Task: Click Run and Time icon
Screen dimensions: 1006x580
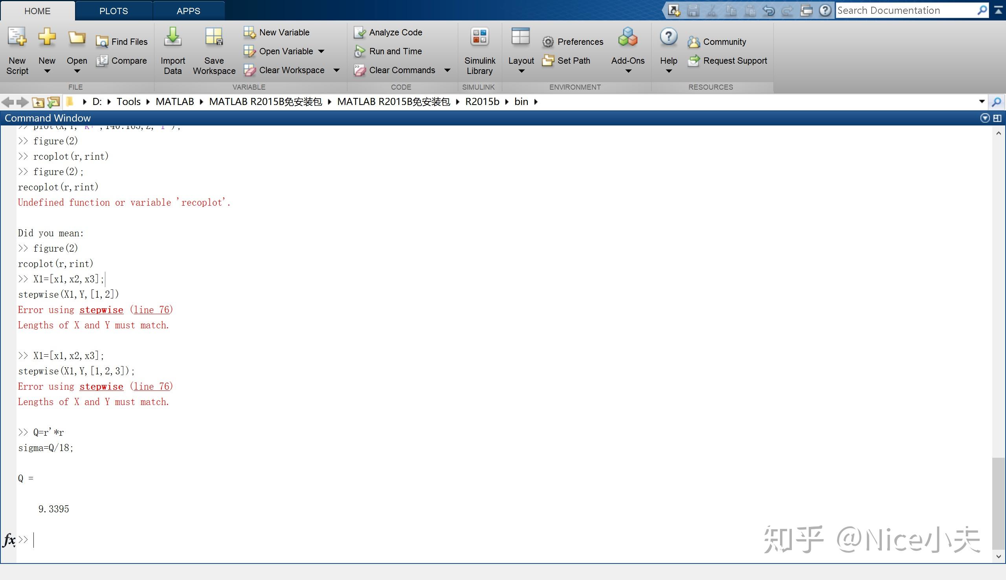Action: (x=360, y=52)
